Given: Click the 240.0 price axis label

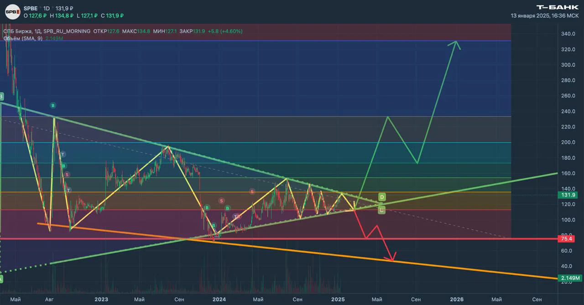Looking at the screenshot, I should pos(568,111).
